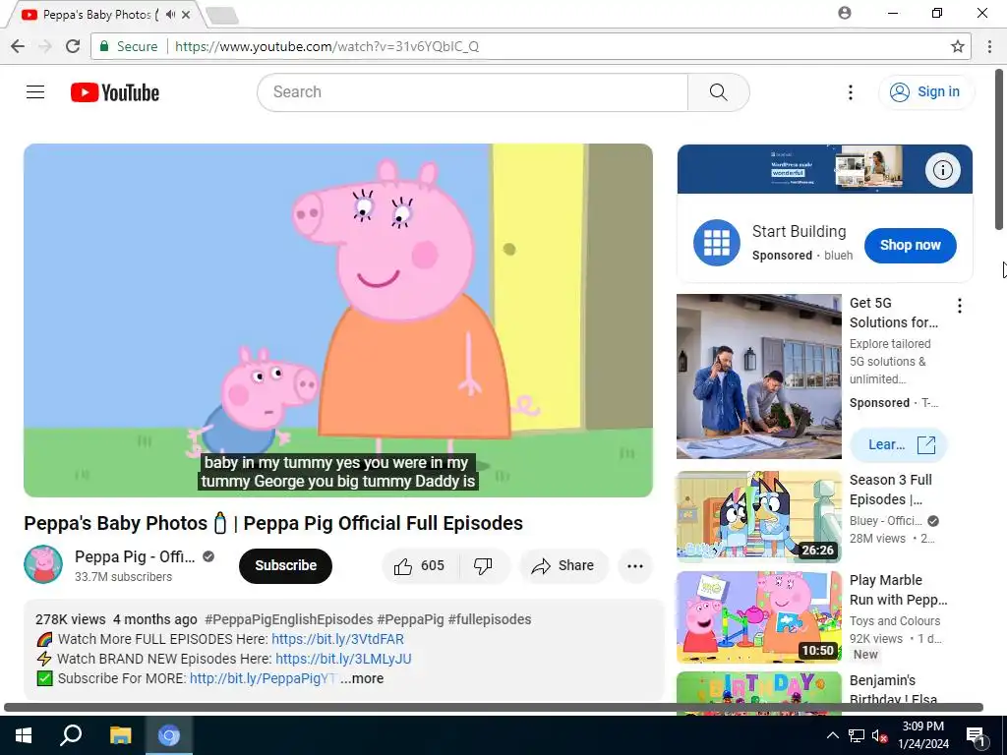Bookmark this page with the star icon
This screenshot has height=755, width=1007.
pos(957,46)
